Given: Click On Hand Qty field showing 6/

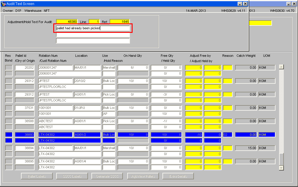Looking at the screenshot, I should [133, 67].
